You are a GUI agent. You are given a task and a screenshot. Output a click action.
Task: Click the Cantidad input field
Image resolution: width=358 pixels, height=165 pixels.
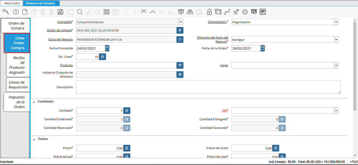point(100,111)
